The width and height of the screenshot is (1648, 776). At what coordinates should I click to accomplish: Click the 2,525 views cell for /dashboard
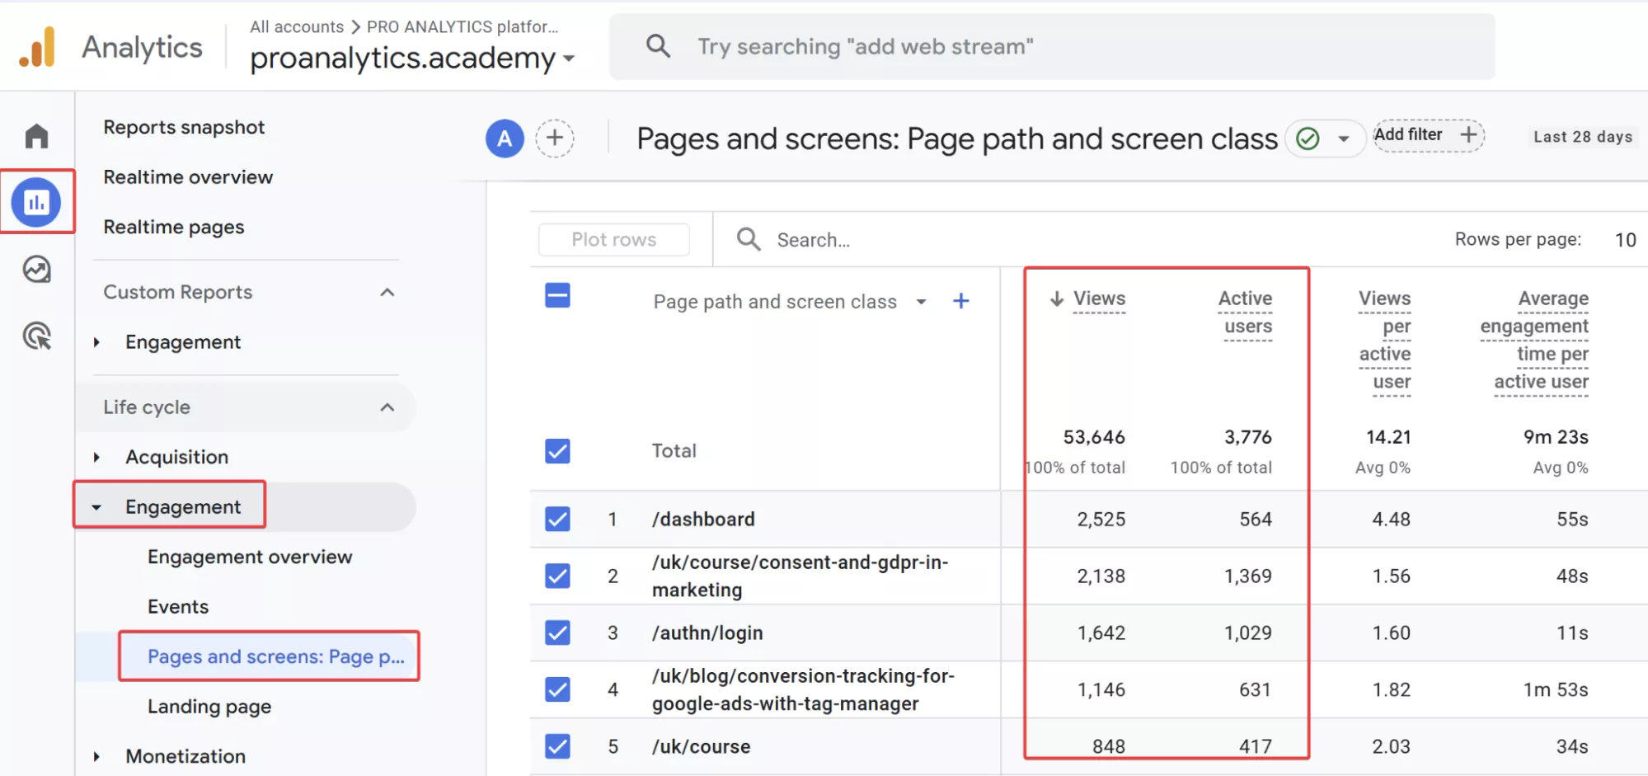pos(1101,520)
